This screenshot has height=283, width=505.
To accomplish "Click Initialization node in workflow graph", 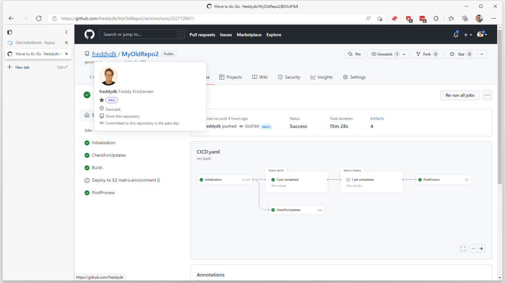I will [225, 180].
